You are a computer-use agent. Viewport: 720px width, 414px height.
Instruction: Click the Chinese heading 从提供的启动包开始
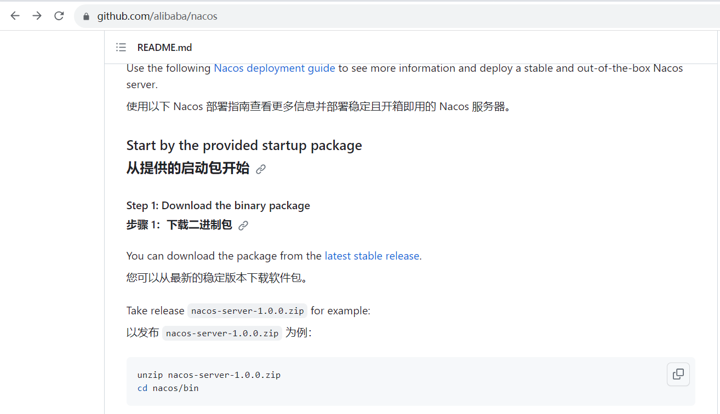click(188, 168)
